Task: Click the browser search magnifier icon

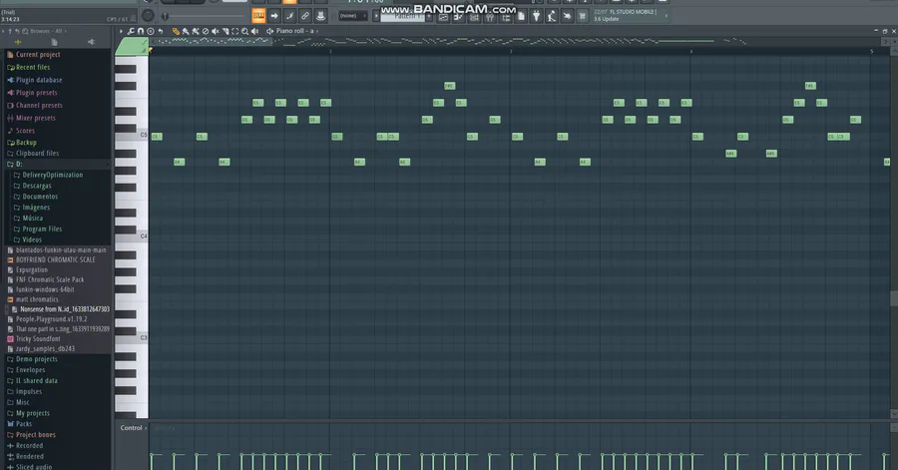Action: tap(24, 31)
